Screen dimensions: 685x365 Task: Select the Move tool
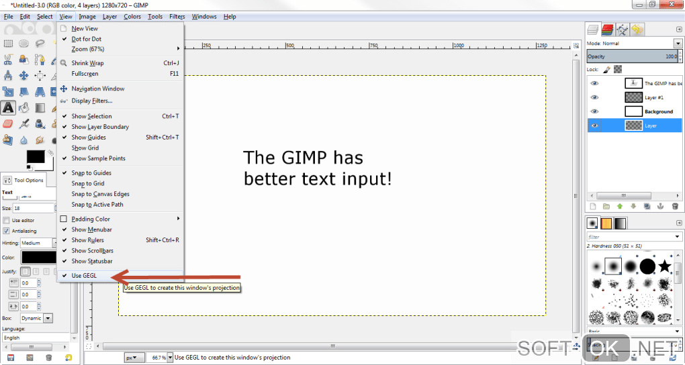(24, 76)
